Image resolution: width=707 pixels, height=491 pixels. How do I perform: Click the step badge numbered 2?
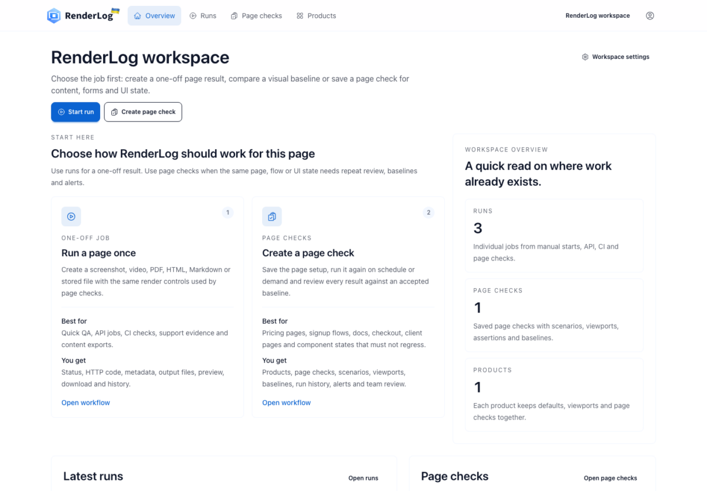pyautogui.click(x=428, y=213)
